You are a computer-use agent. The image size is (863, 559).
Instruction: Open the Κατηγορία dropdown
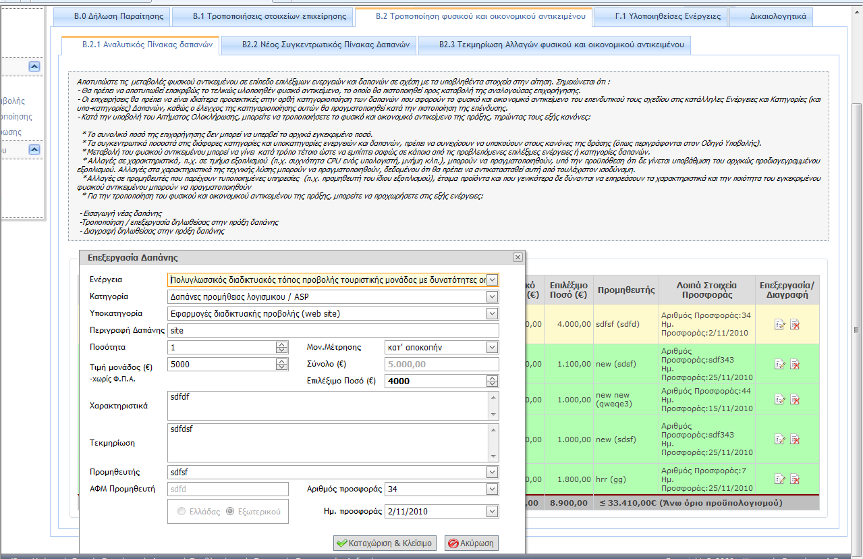(x=493, y=296)
